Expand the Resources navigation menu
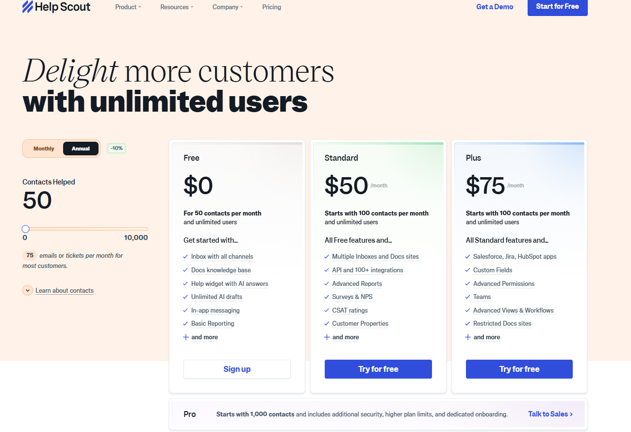 point(177,7)
